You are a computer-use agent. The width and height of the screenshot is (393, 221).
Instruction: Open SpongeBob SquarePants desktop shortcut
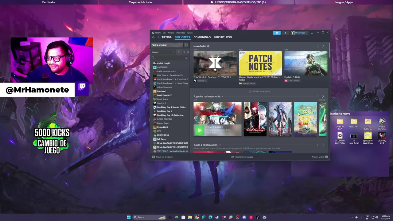pos(368,138)
